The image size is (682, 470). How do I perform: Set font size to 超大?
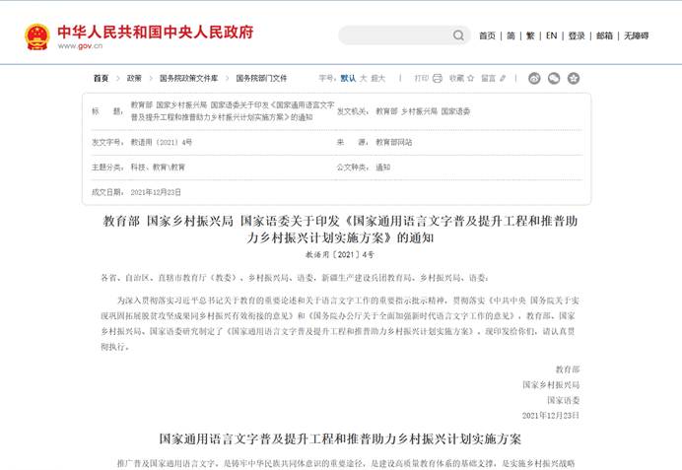coord(378,78)
